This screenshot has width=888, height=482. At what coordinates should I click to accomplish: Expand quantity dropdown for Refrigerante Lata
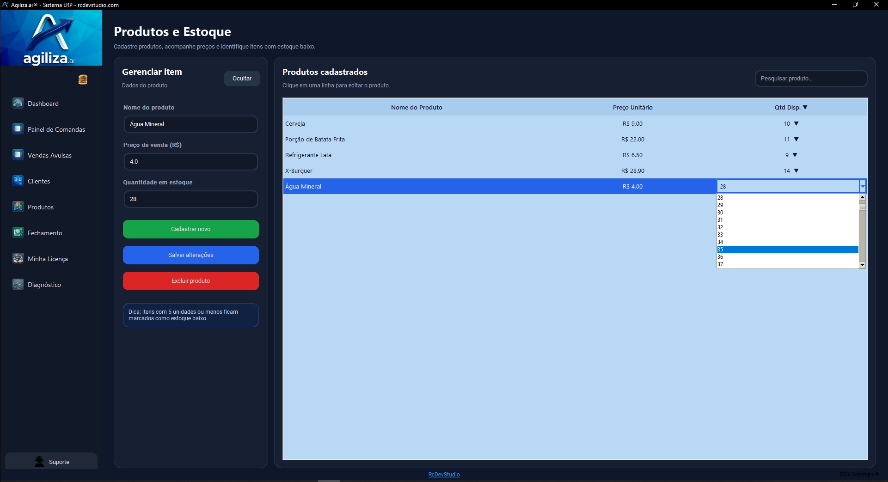point(795,155)
